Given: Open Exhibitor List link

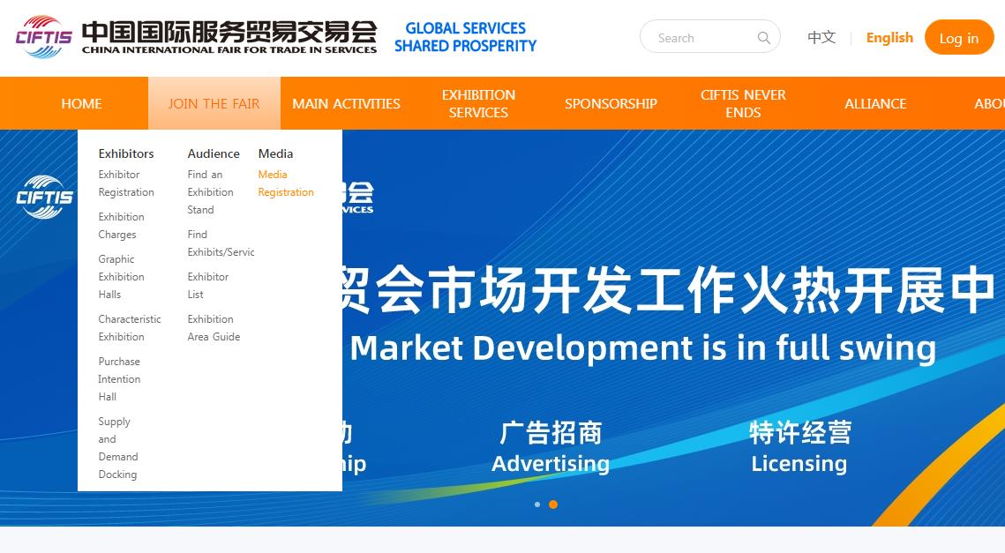Looking at the screenshot, I should (x=207, y=286).
